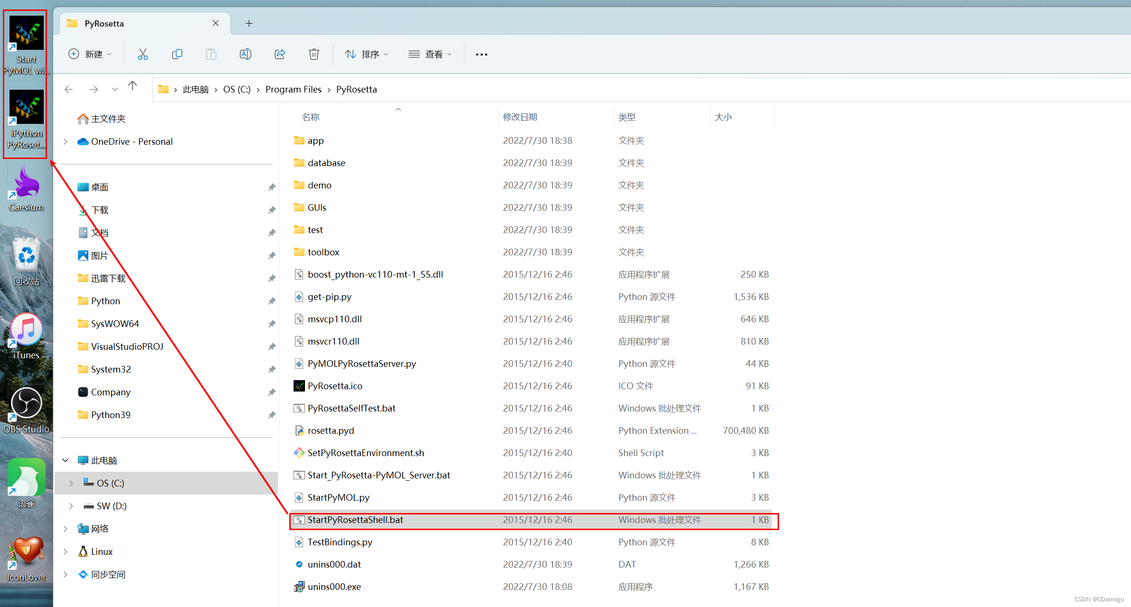The image size is (1131, 607).
Task: Toggle pin next to Company entry
Action: [x=272, y=392]
